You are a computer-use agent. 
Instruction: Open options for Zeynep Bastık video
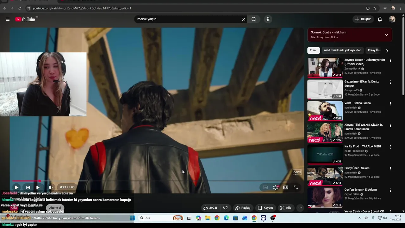click(x=390, y=60)
